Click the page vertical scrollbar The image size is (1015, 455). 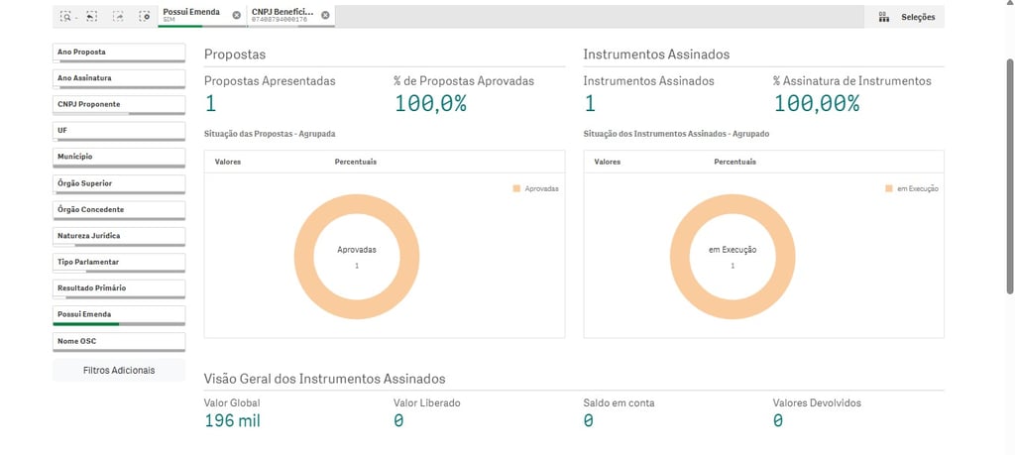click(x=1010, y=174)
